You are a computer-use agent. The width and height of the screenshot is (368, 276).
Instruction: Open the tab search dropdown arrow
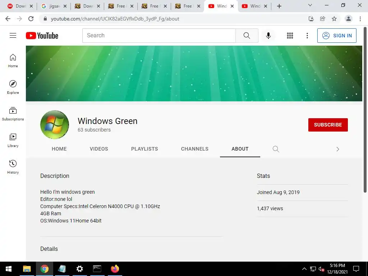310,5
